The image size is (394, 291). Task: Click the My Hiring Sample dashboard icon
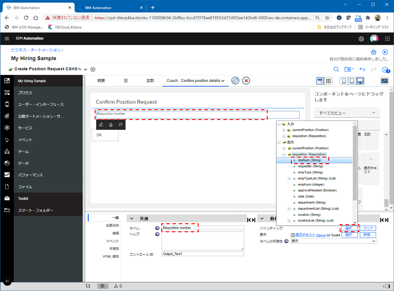tap(7, 81)
